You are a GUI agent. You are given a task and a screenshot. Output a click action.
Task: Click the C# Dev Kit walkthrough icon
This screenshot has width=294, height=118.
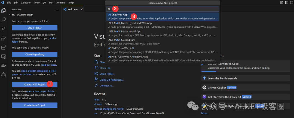[x=204, y=97]
